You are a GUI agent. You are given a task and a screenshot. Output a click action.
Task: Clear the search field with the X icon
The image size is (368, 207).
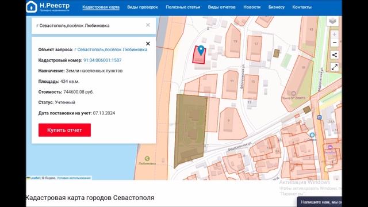148,25
